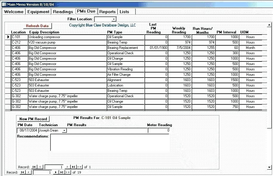This screenshot has width=273, height=176.
Task: Go to last record in PM Results navigator
Action: point(73,167)
